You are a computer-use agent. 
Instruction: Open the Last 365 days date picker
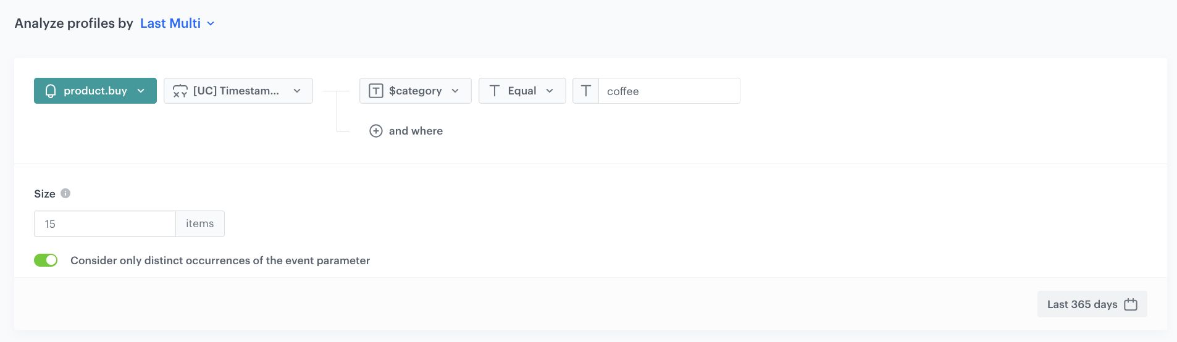(x=1082, y=304)
